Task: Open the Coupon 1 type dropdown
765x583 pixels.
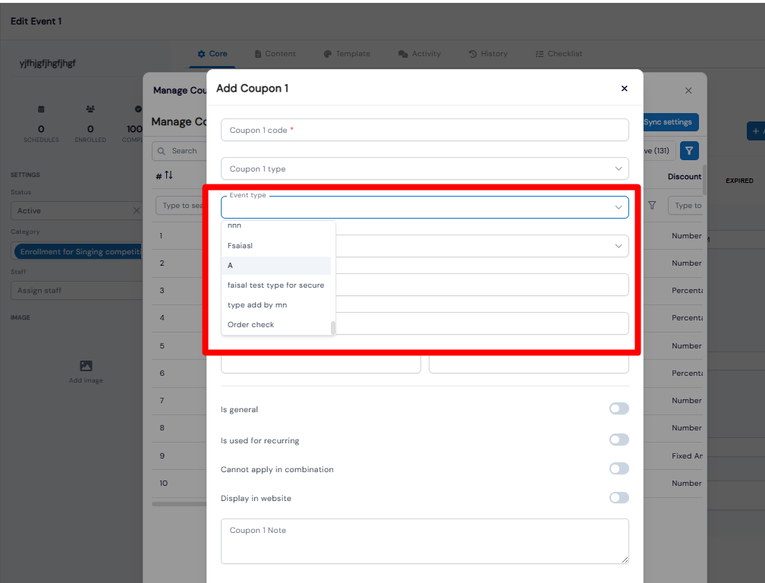Action: click(424, 169)
